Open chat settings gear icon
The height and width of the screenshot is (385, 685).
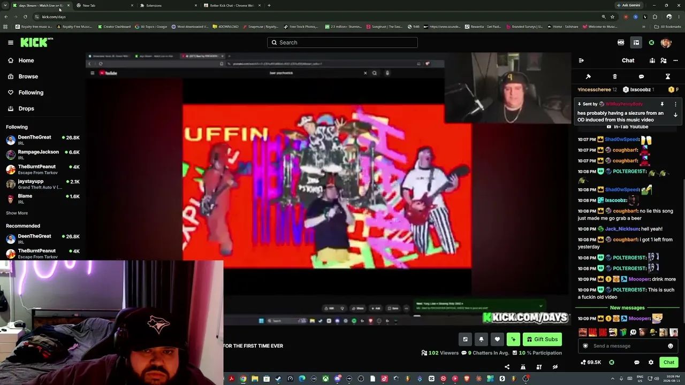tap(651, 363)
